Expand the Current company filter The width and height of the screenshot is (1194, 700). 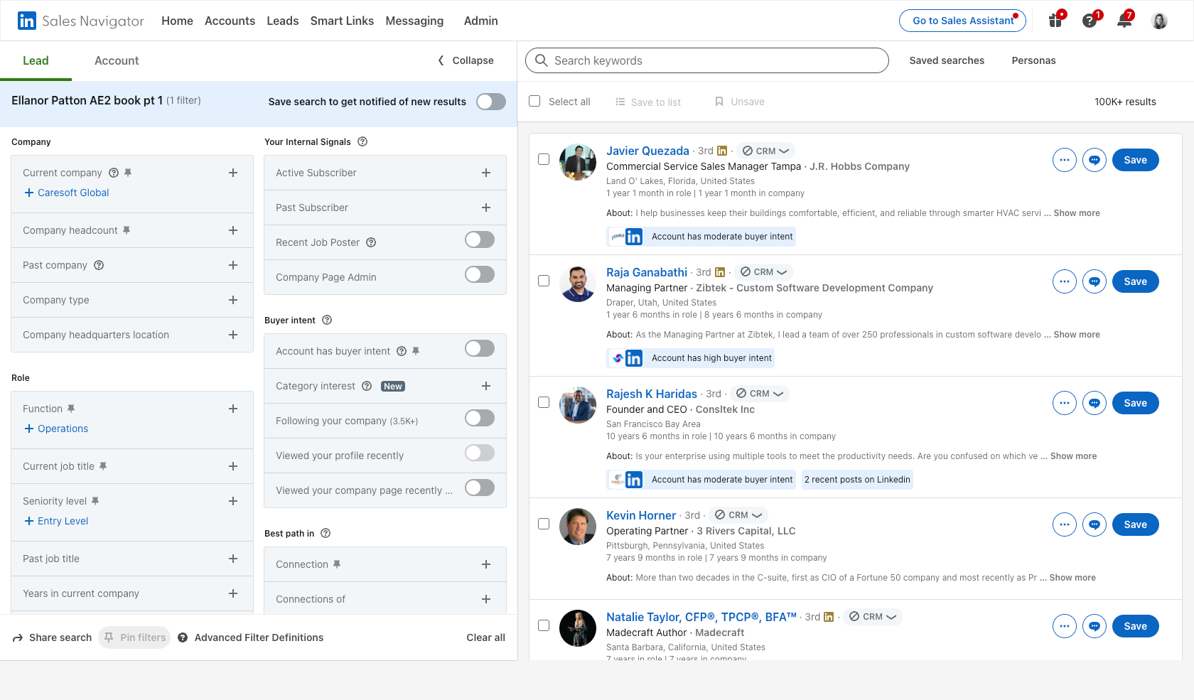[233, 173]
